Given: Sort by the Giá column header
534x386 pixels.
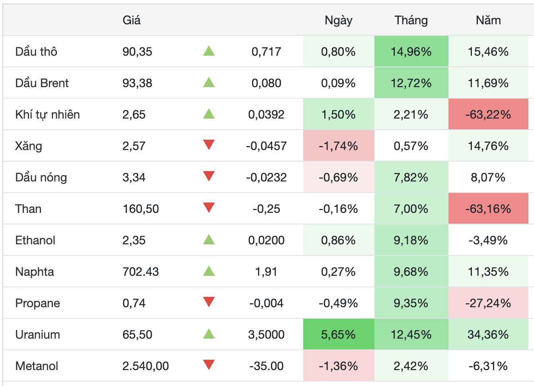Looking at the screenshot, I should click(131, 20).
